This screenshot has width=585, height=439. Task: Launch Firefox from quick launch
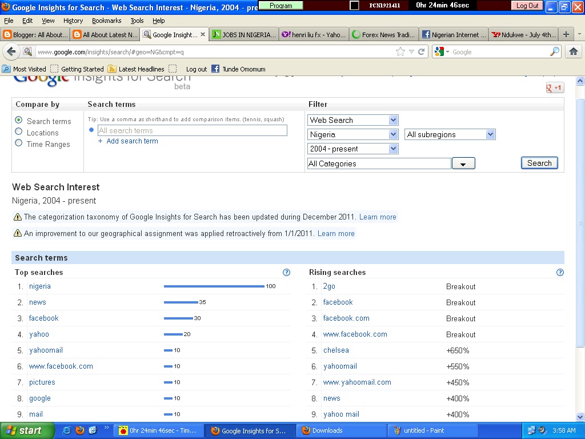click(80, 430)
